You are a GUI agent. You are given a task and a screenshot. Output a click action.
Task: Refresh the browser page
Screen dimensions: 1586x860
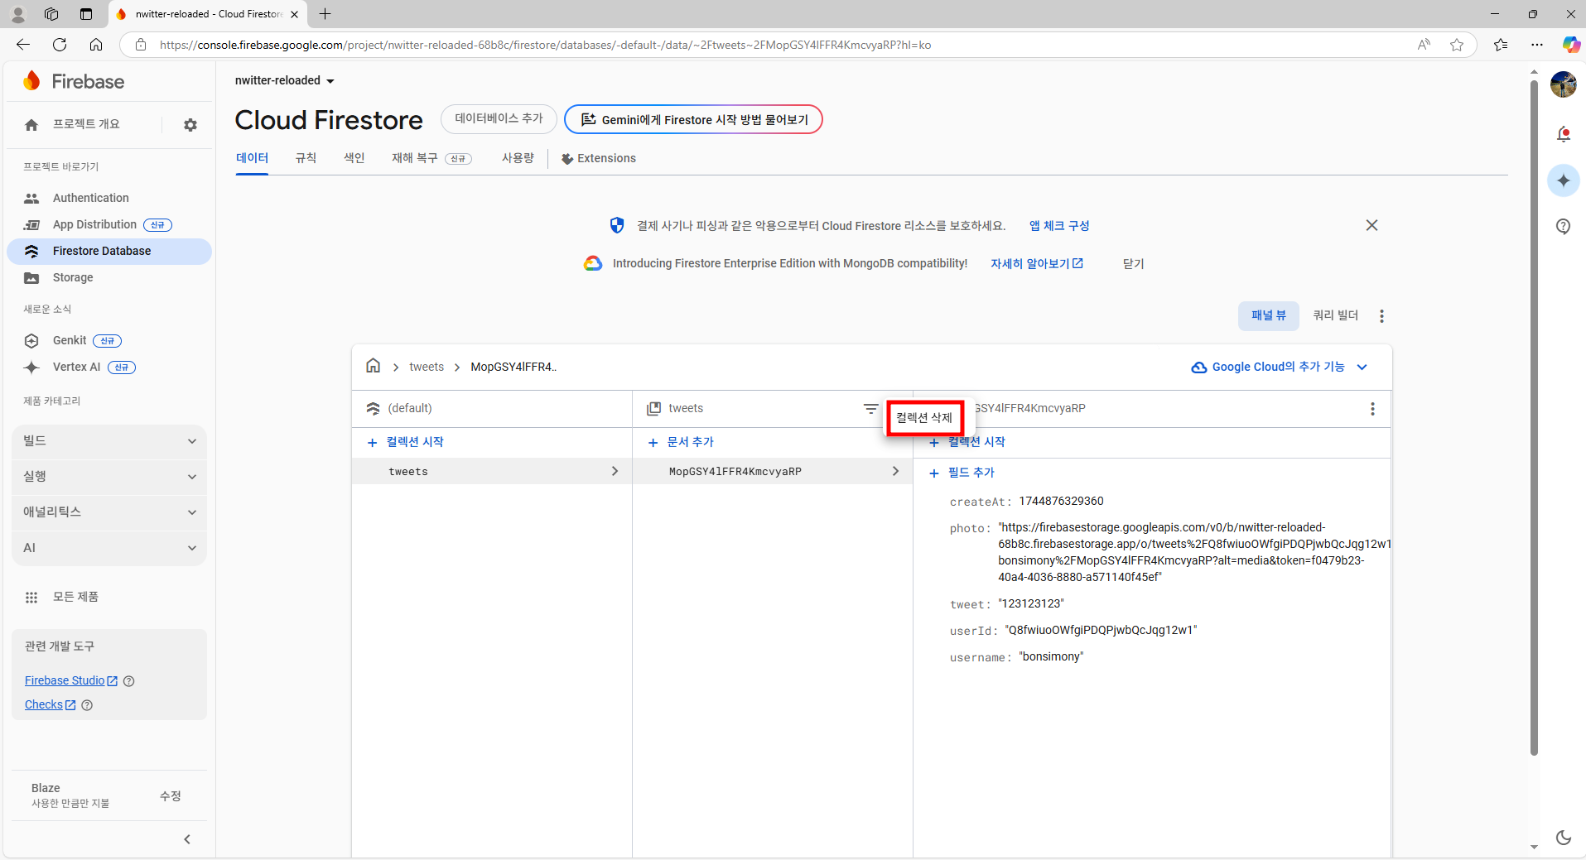click(60, 45)
